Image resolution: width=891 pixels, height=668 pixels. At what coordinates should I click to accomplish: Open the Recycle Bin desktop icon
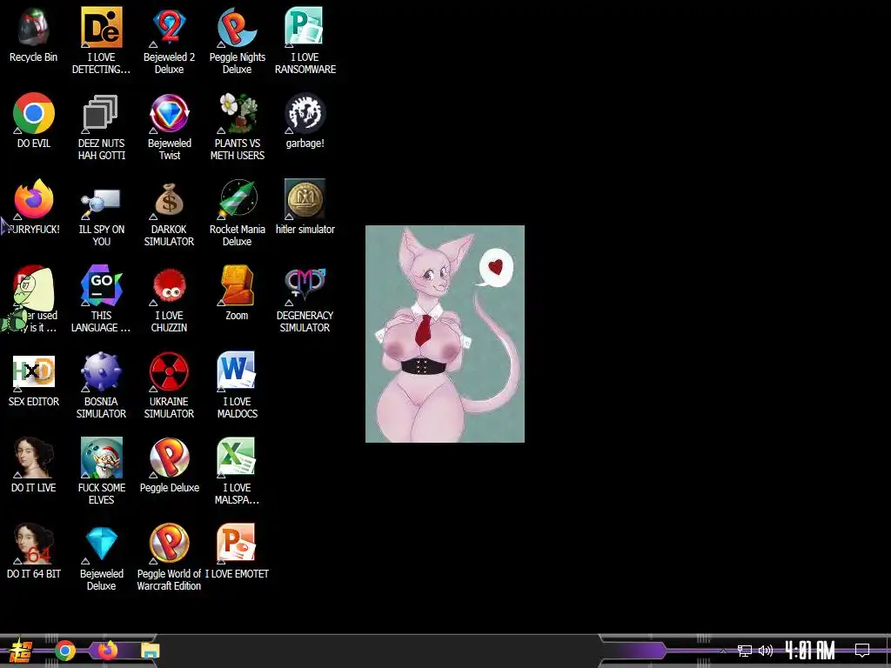(x=34, y=27)
